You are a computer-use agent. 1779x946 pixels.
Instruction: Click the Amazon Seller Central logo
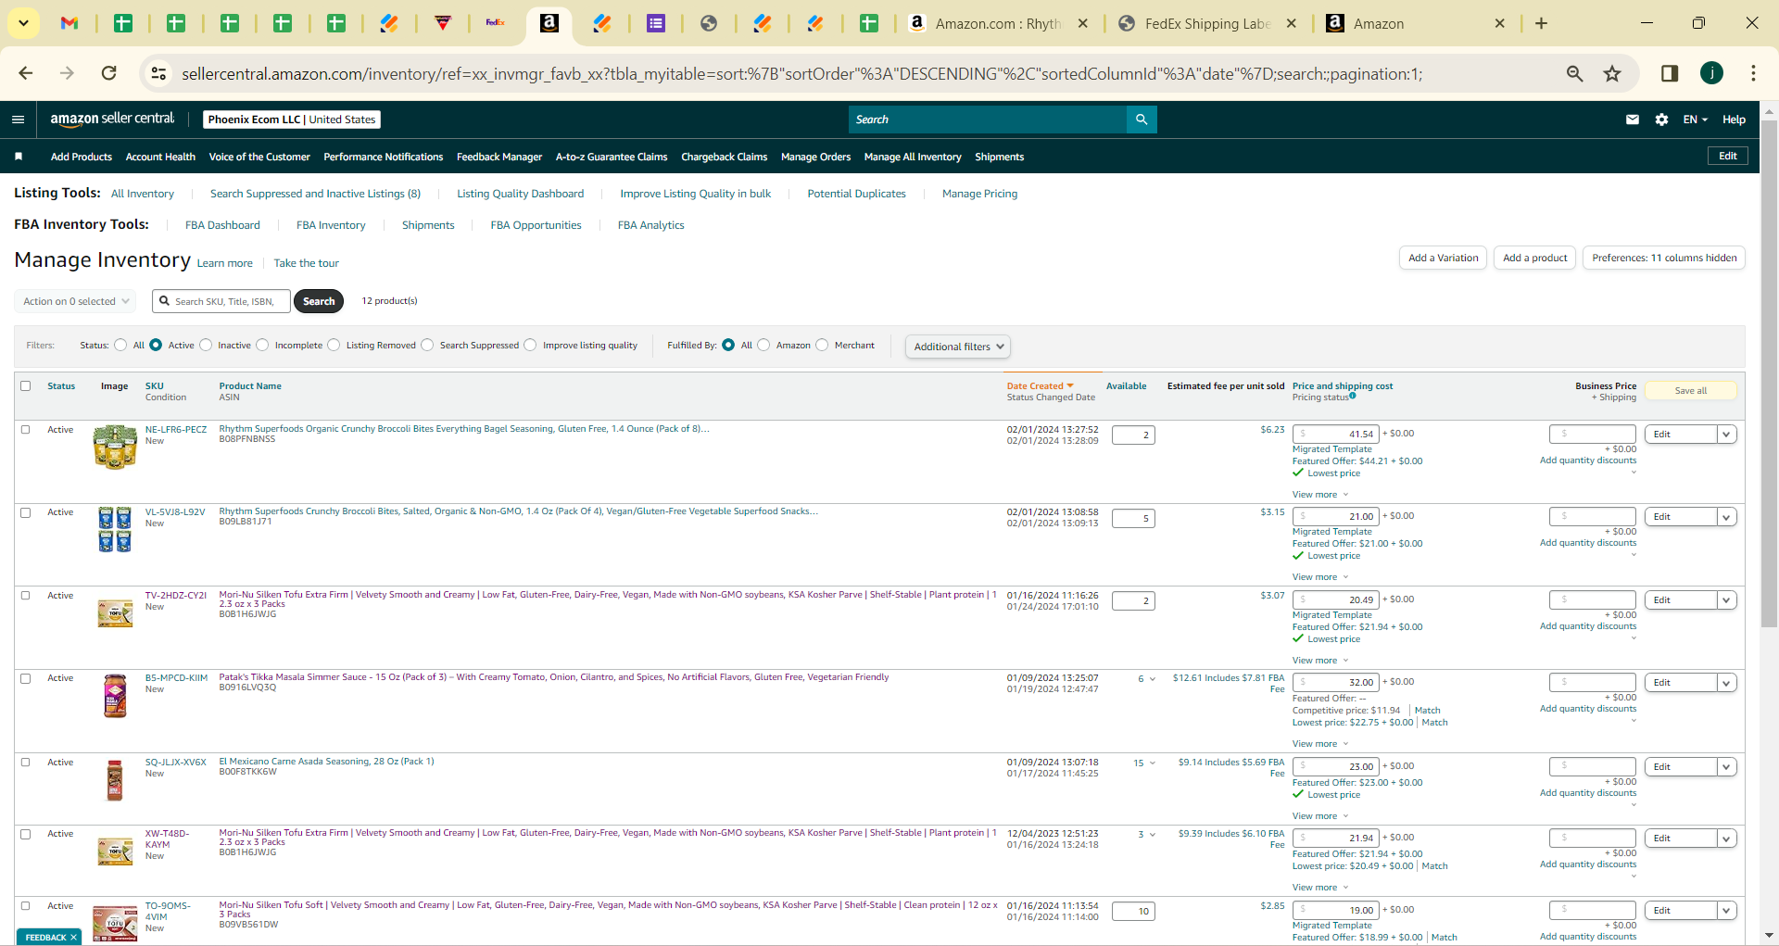pyautogui.click(x=112, y=119)
